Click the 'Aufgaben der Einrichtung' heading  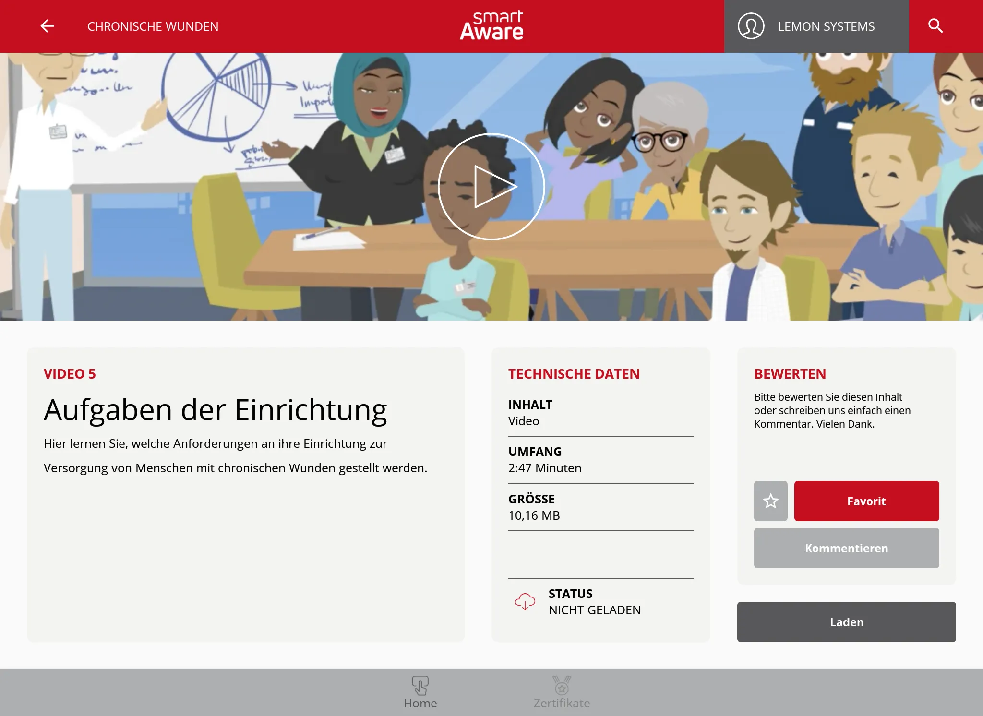tap(216, 410)
